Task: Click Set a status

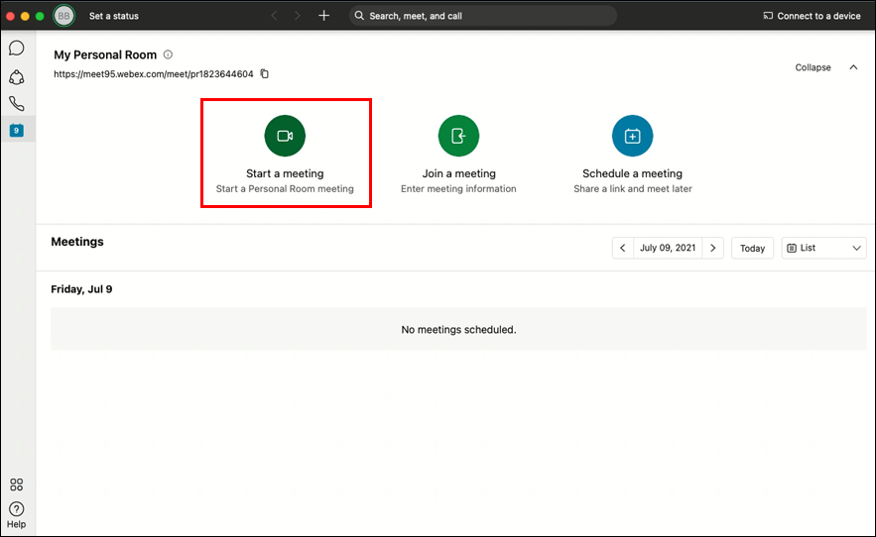Action: pos(114,16)
